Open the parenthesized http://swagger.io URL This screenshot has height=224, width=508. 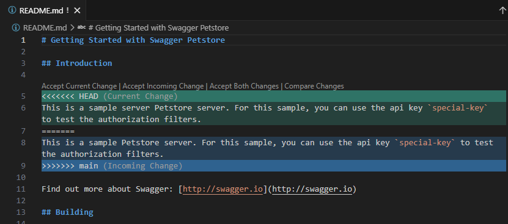(312, 189)
